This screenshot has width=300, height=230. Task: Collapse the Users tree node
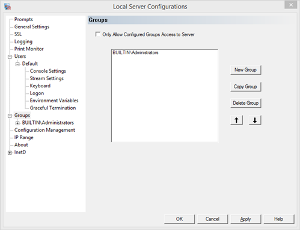point(10,57)
